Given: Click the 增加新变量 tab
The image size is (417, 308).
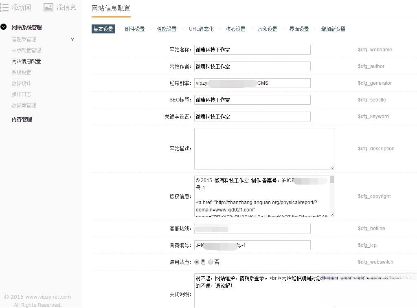Looking at the screenshot, I should click(x=333, y=29).
